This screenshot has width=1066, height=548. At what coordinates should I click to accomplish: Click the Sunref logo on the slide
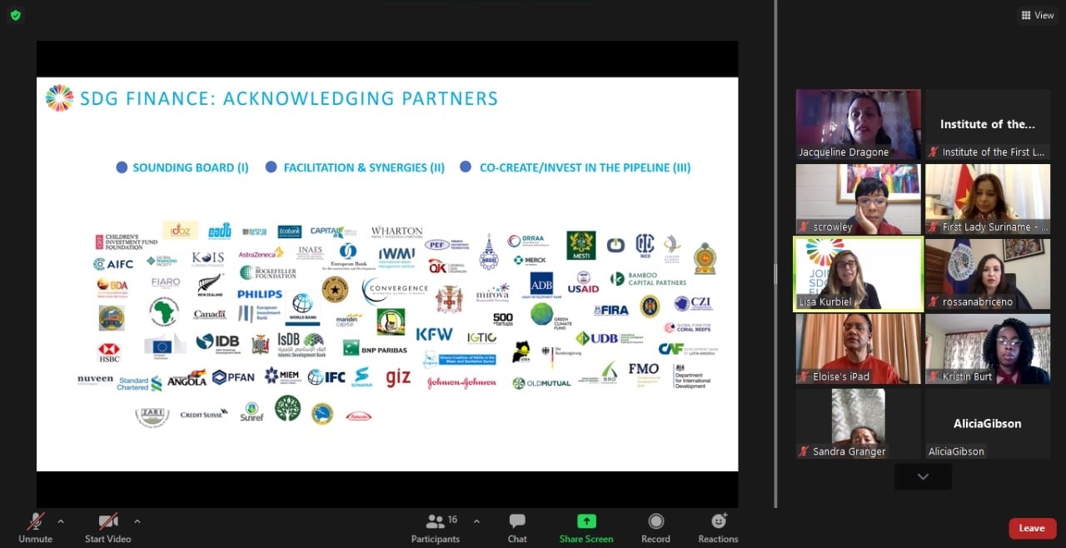point(252,411)
